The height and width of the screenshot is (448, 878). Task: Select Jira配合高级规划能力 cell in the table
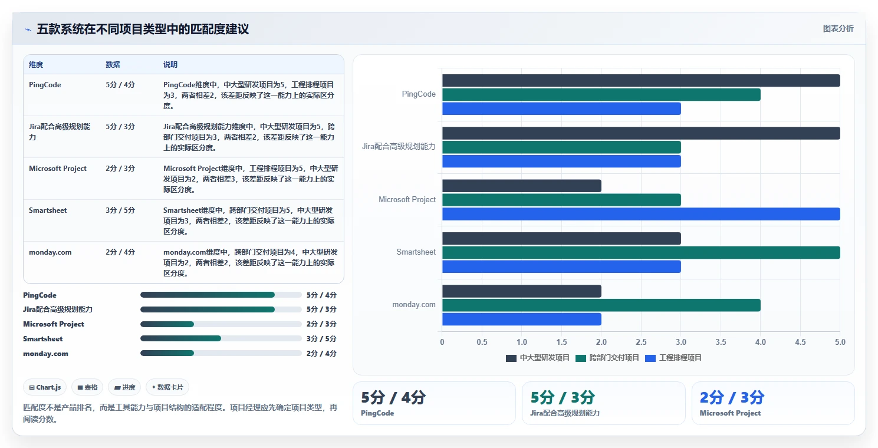click(x=60, y=132)
